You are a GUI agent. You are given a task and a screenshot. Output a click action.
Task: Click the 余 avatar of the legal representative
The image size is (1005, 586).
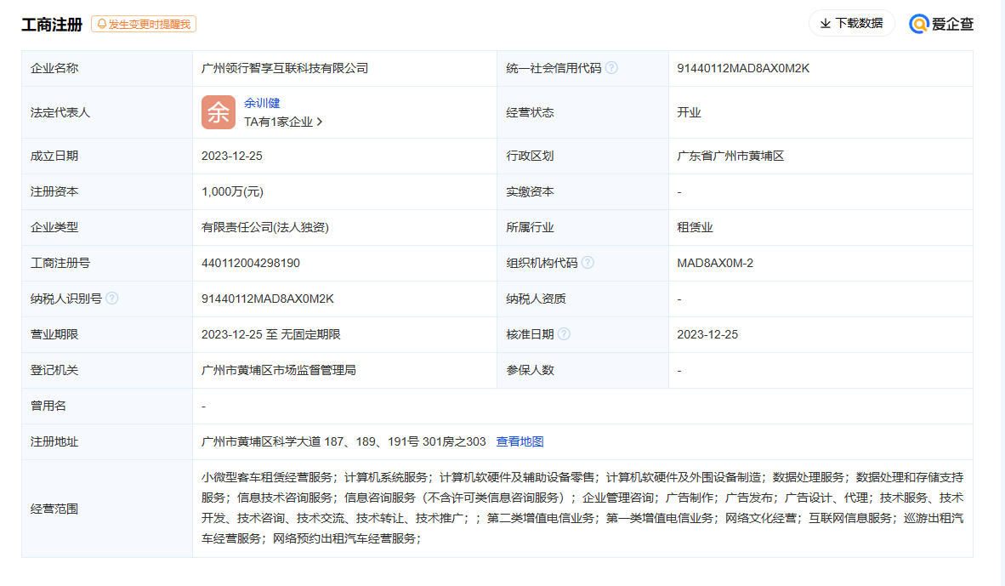[x=219, y=111]
